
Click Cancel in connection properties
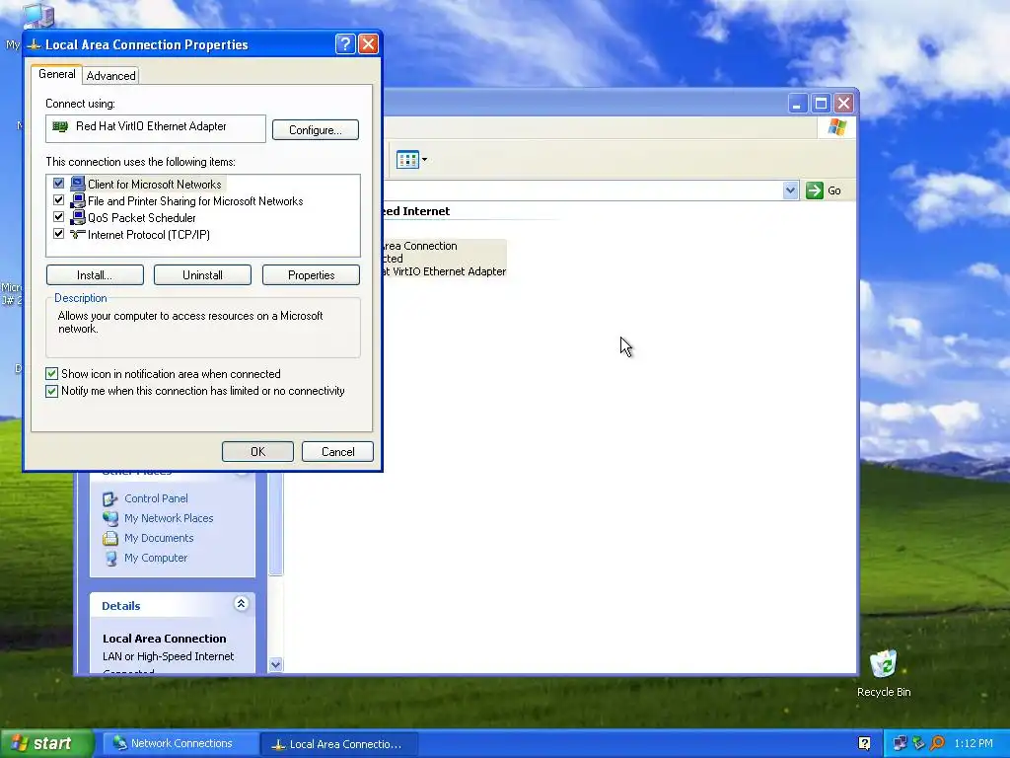click(x=337, y=452)
